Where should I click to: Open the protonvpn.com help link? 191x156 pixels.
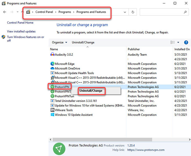146,150
